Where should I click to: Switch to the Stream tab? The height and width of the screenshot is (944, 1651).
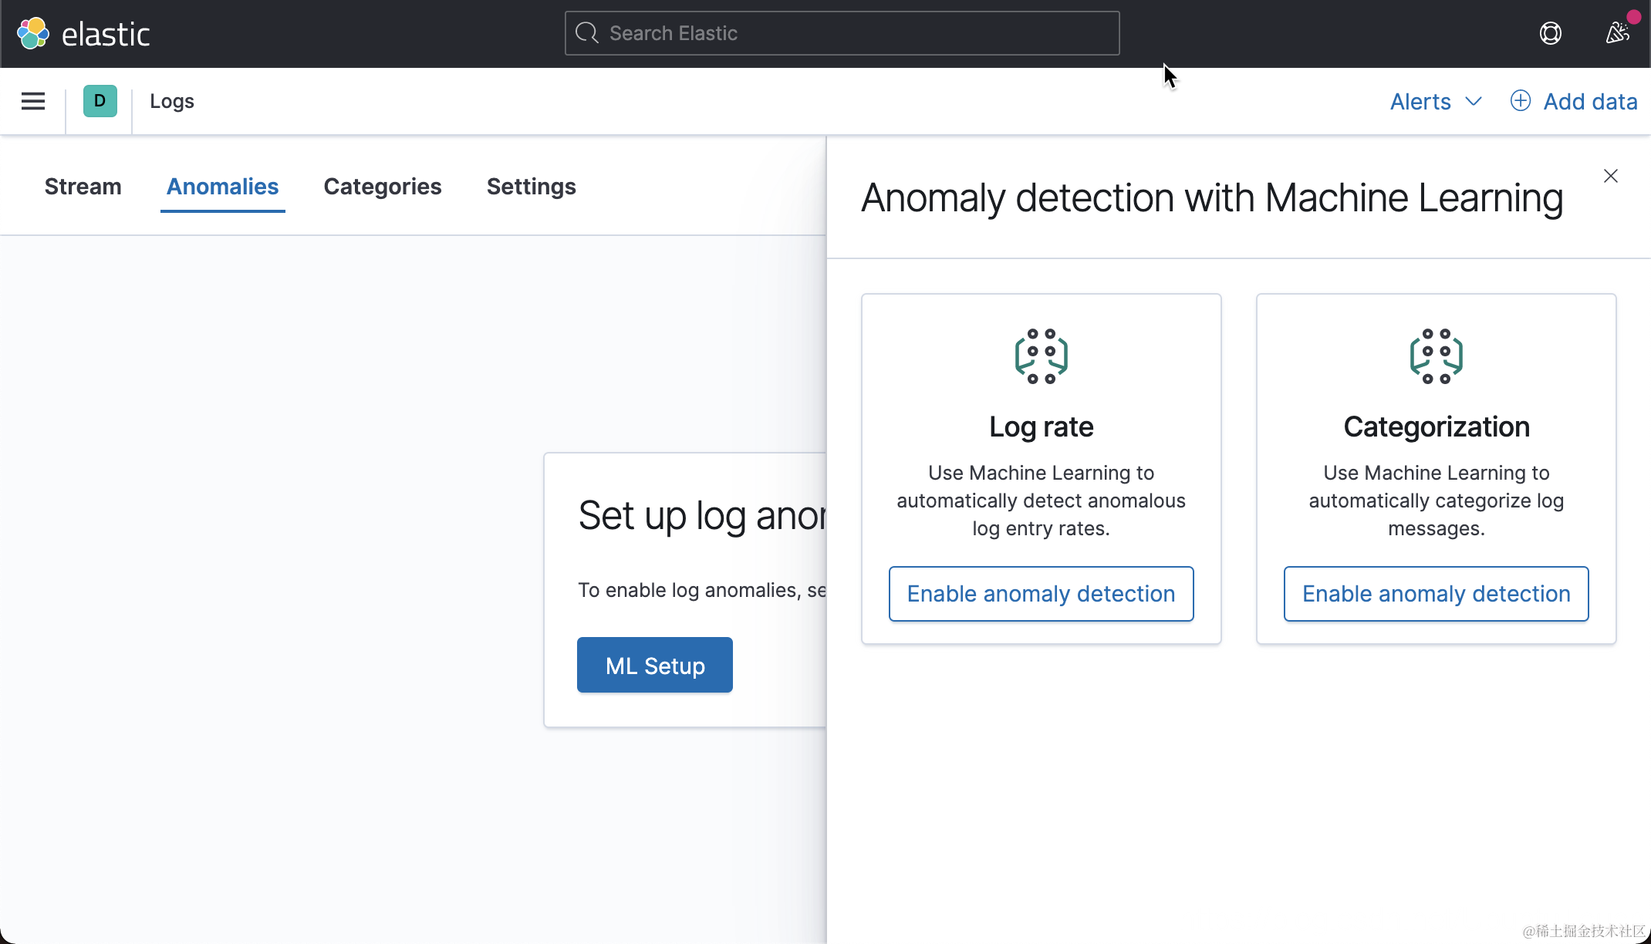click(83, 187)
